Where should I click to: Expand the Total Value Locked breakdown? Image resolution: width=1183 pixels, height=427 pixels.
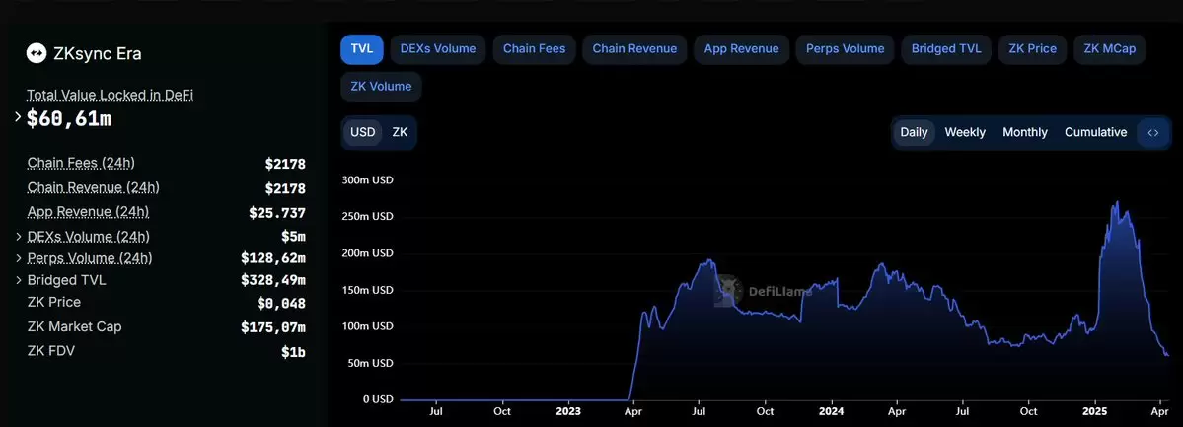tap(18, 117)
